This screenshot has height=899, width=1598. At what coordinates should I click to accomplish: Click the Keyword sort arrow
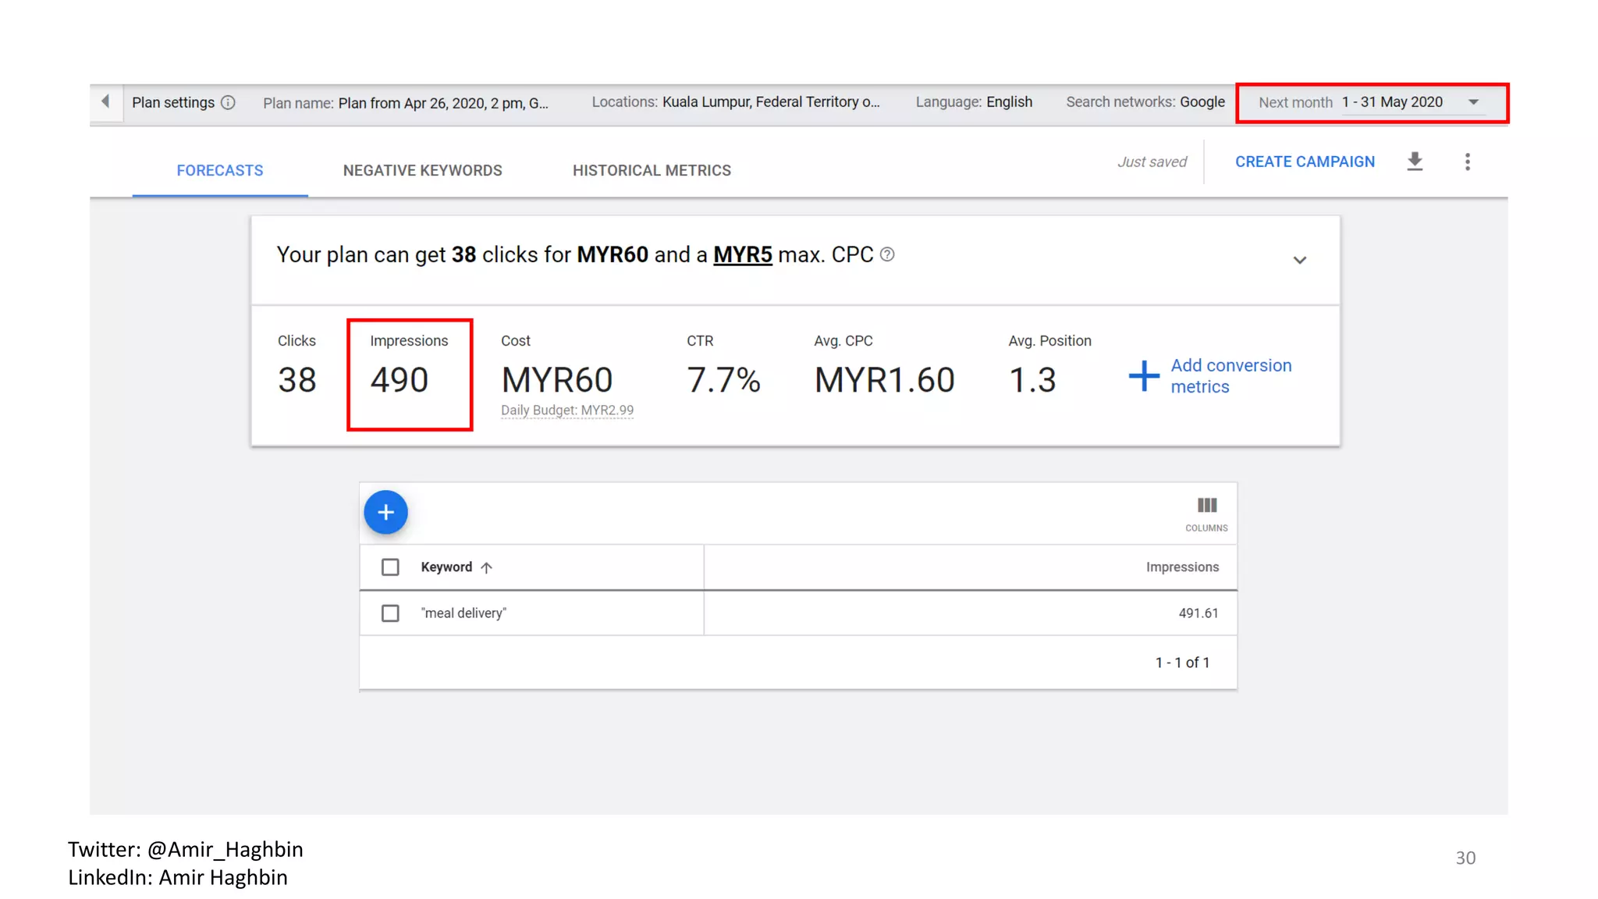[x=487, y=567]
